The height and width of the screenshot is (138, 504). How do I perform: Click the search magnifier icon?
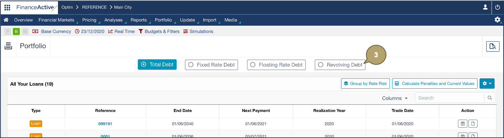(x=490, y=98)
